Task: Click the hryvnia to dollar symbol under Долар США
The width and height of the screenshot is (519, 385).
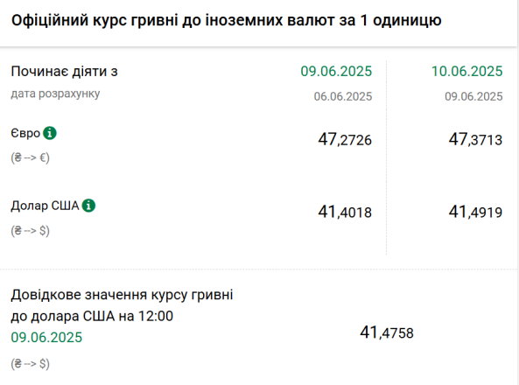Action: pyautogui.click(x=30, y=230)
